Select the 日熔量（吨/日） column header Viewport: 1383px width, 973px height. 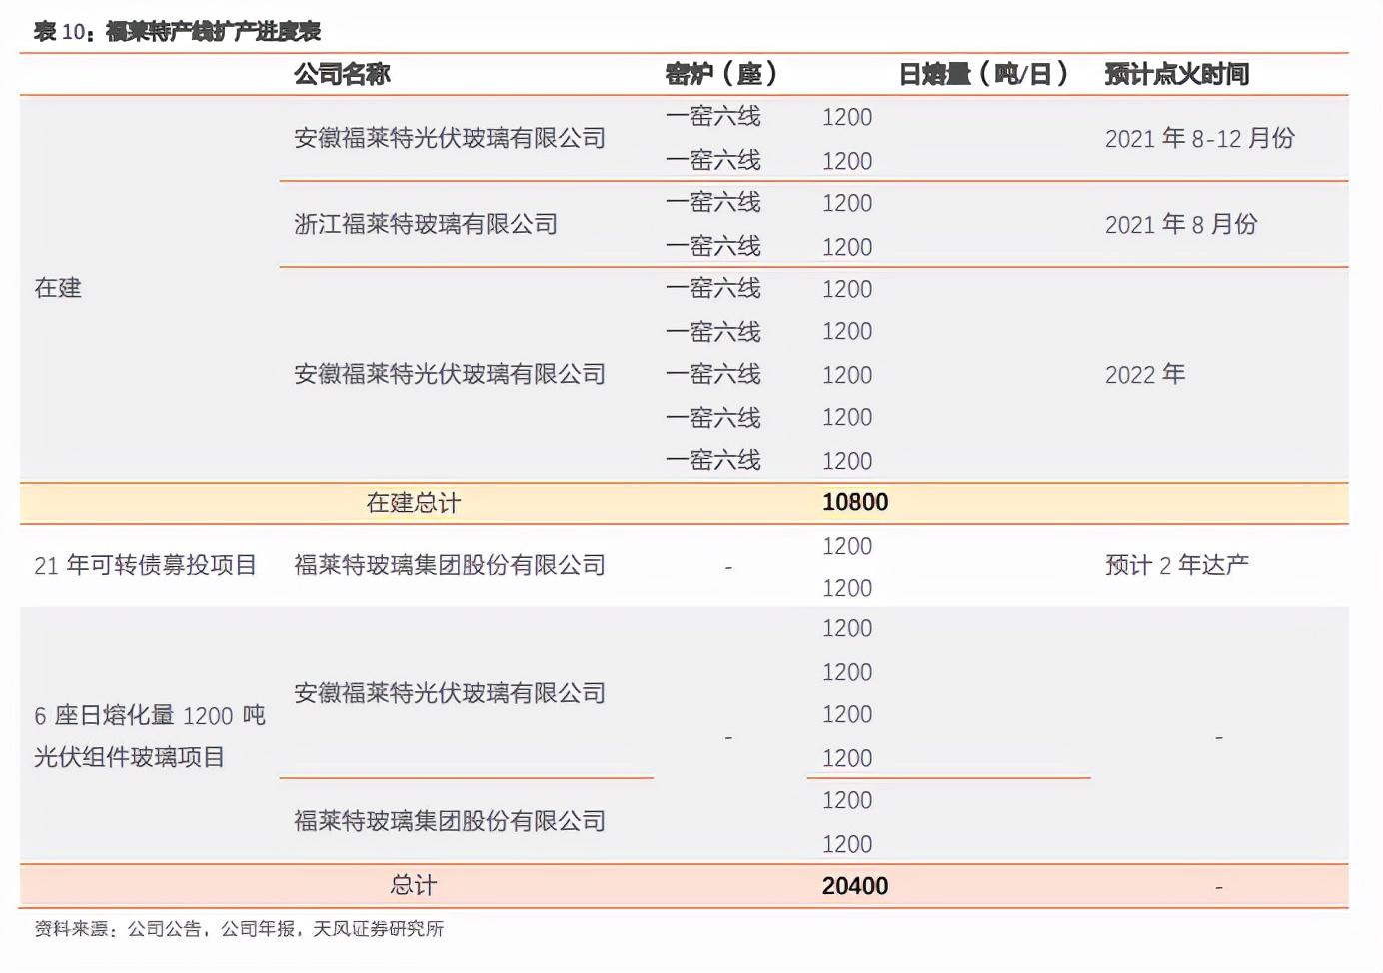point(983,74)
